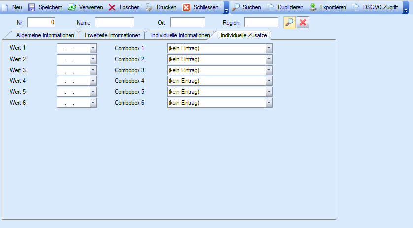Click the Combobox 3 '(kein Eintrag)' text

click(184, 70)
